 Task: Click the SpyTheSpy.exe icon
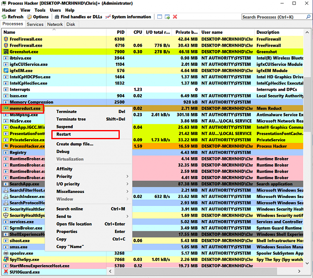(6, 260)
